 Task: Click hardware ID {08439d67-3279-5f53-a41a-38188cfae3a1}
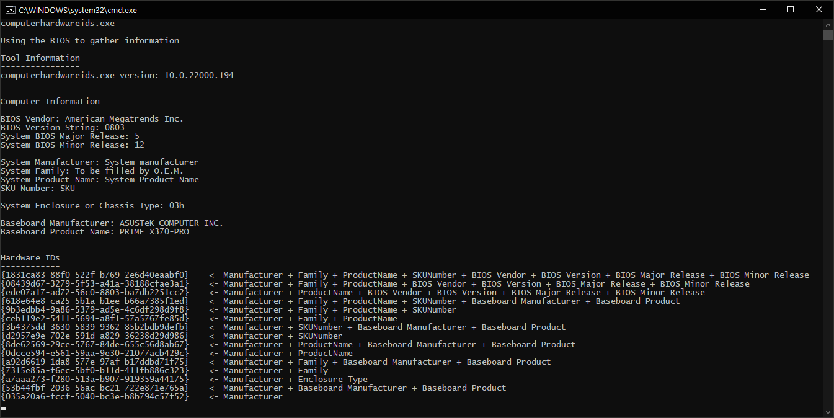pos(95,283)
